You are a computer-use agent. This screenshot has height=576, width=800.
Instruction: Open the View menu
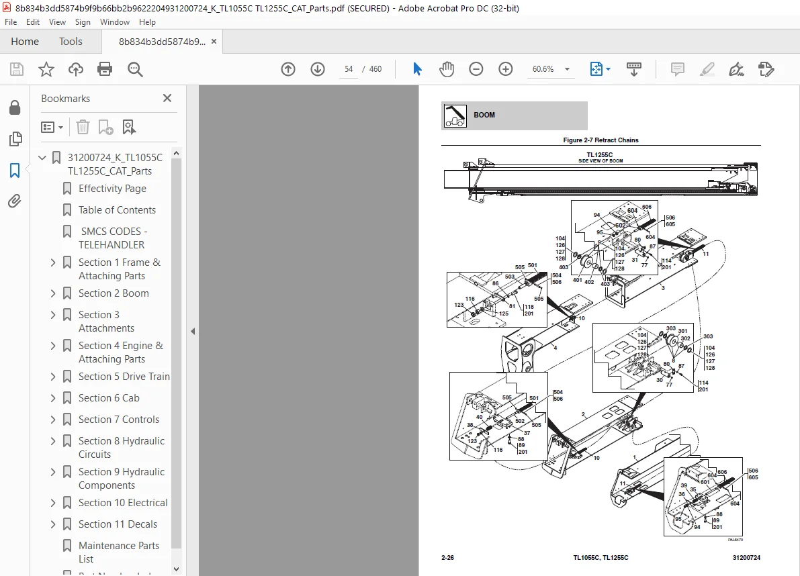(57, 22)
